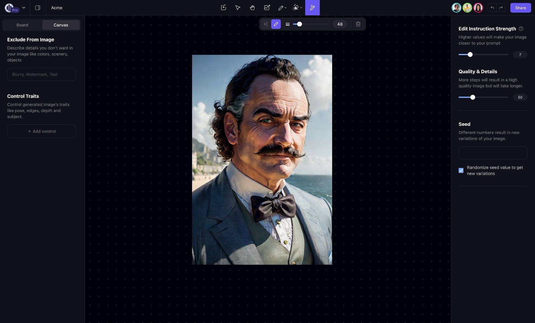
Task: Click the brush stroke width lines icon
Action: click(288, 24)
